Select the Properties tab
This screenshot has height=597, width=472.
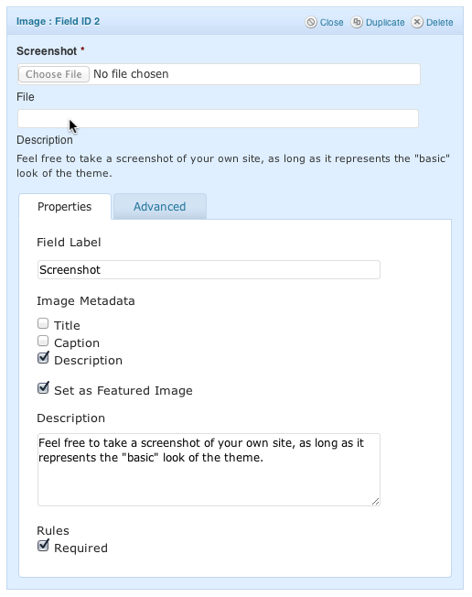(65, 207)
